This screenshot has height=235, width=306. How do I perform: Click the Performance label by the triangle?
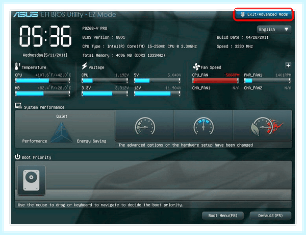click(35, 141)
